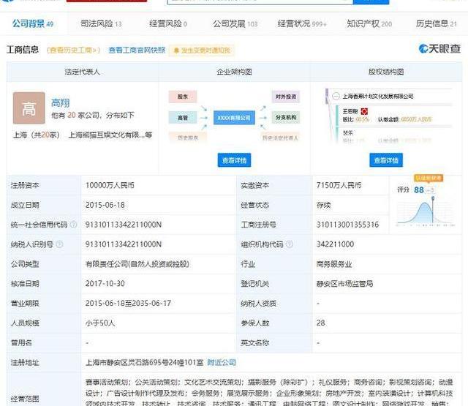Click the 商务服务业 industry value
The image size is (468, 406).
click(334, 264)
